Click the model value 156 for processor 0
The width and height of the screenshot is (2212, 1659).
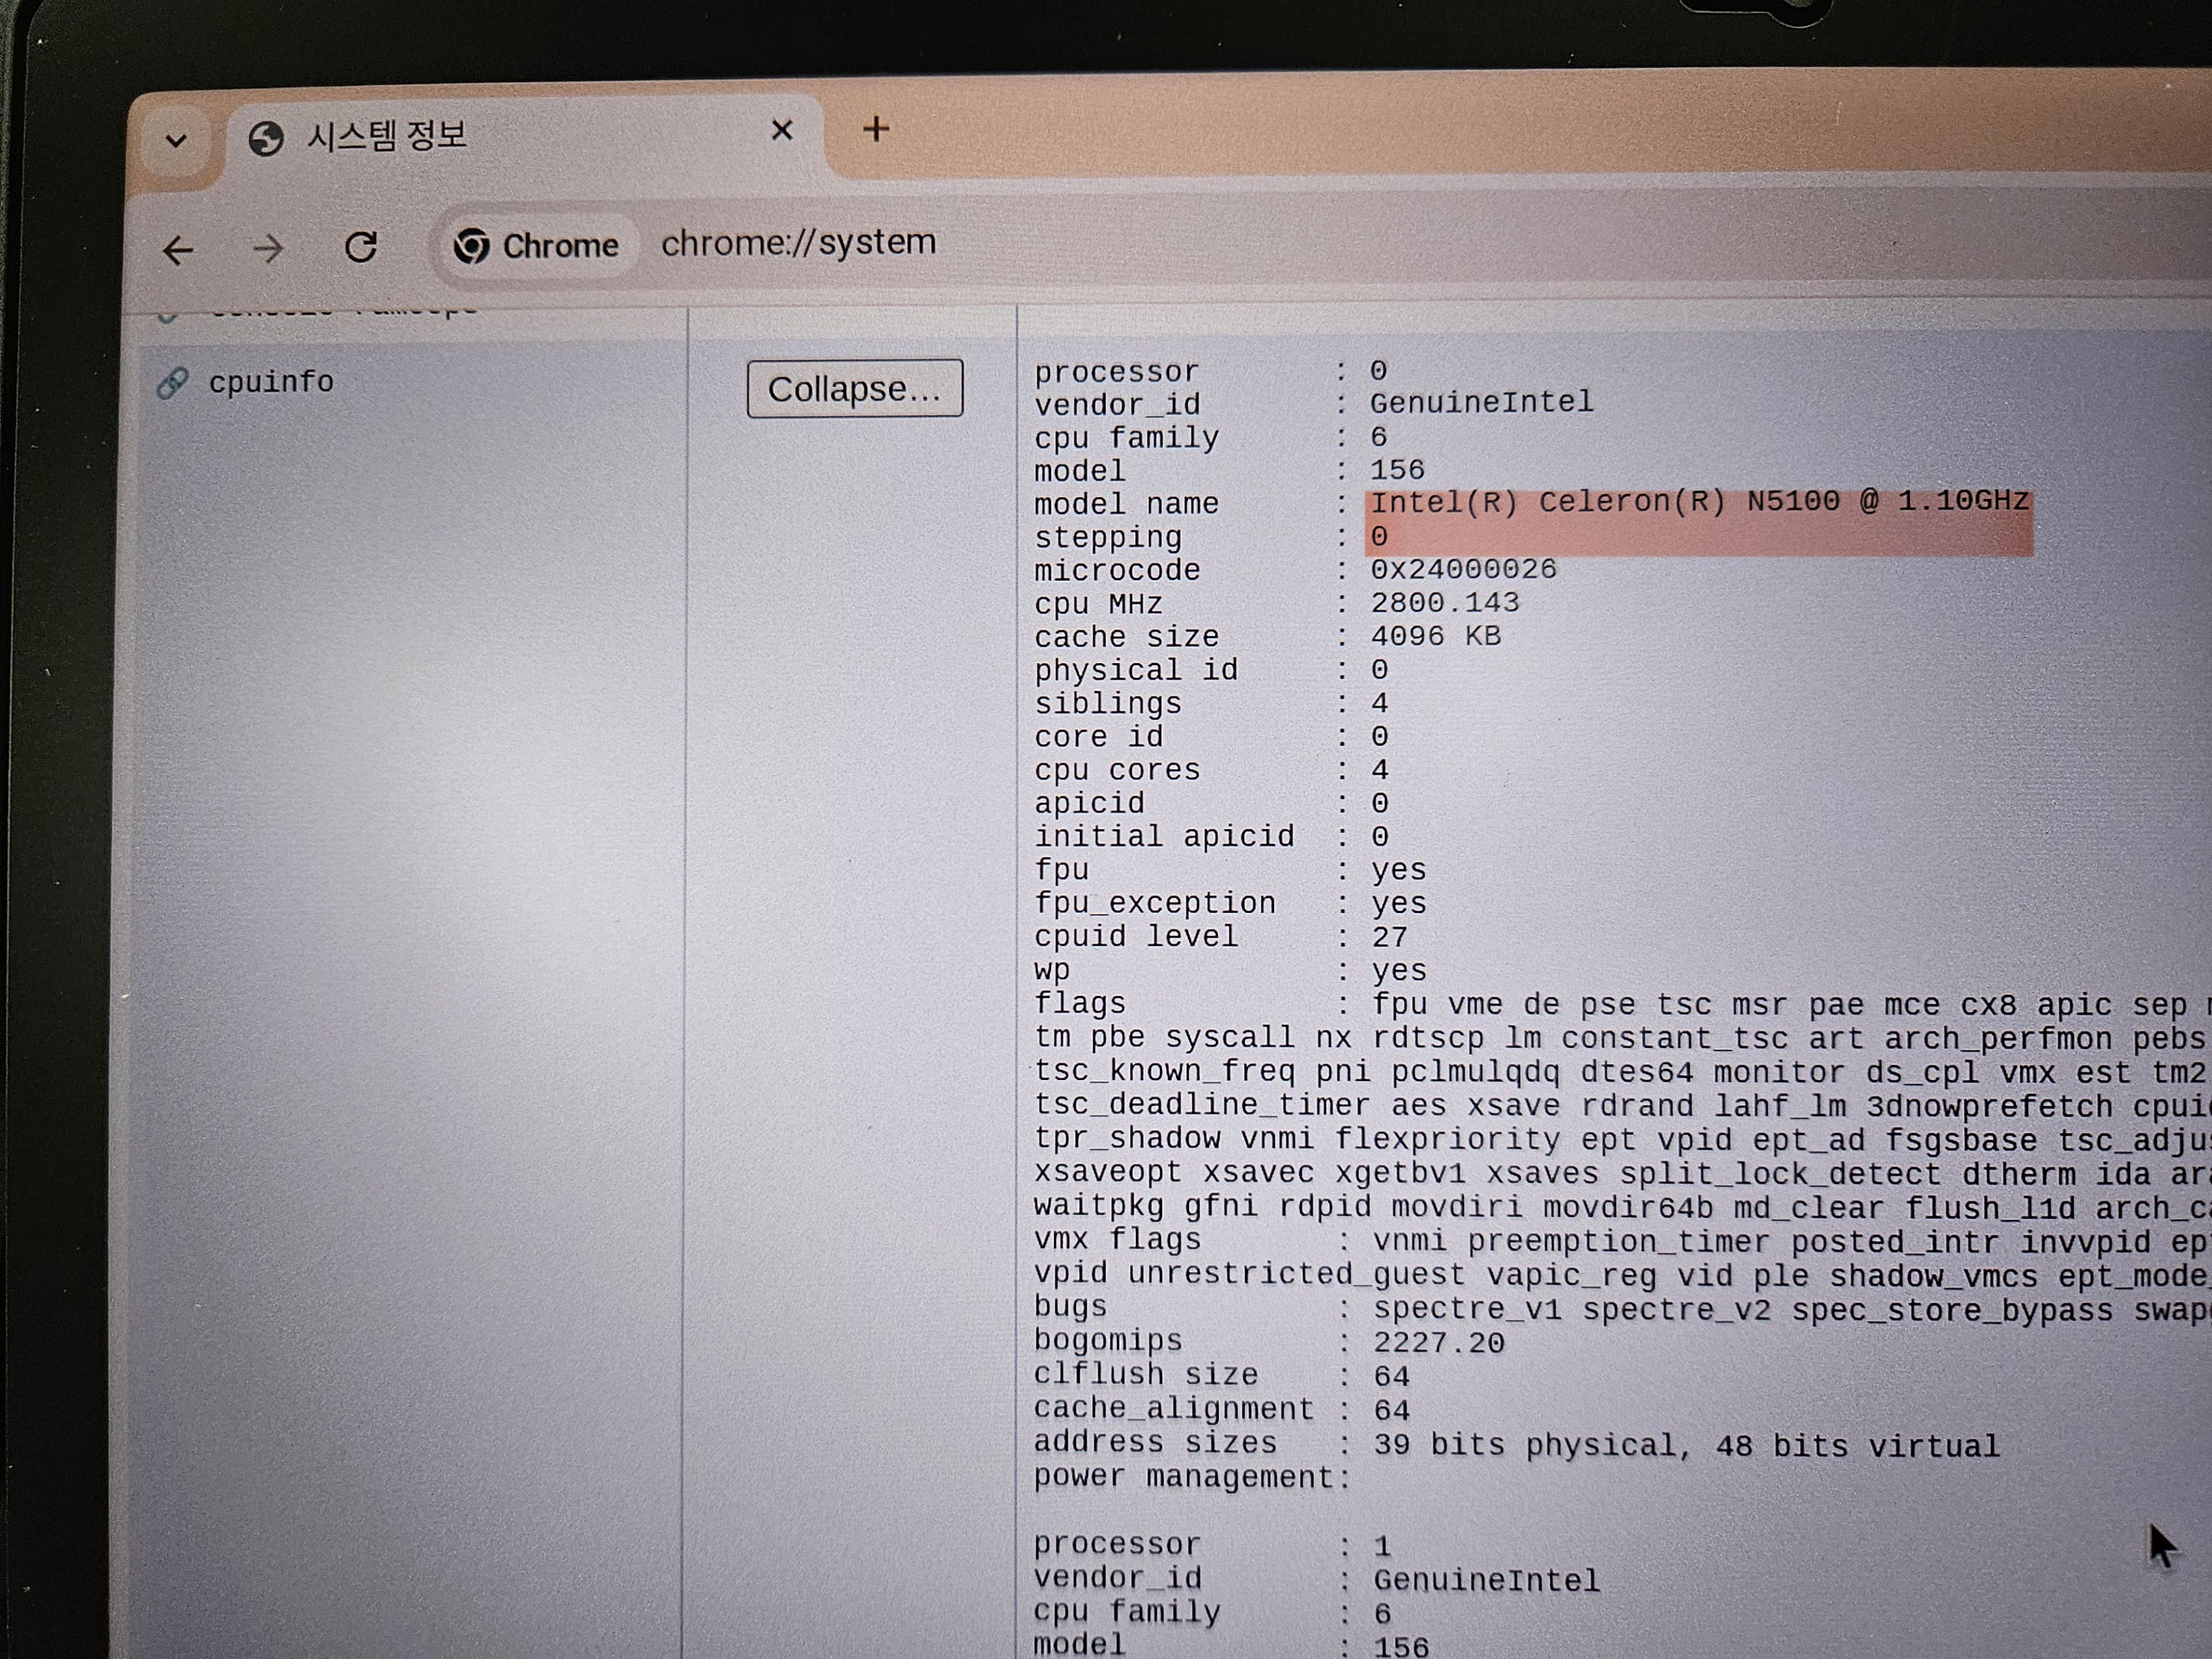tap(1397, 469)
